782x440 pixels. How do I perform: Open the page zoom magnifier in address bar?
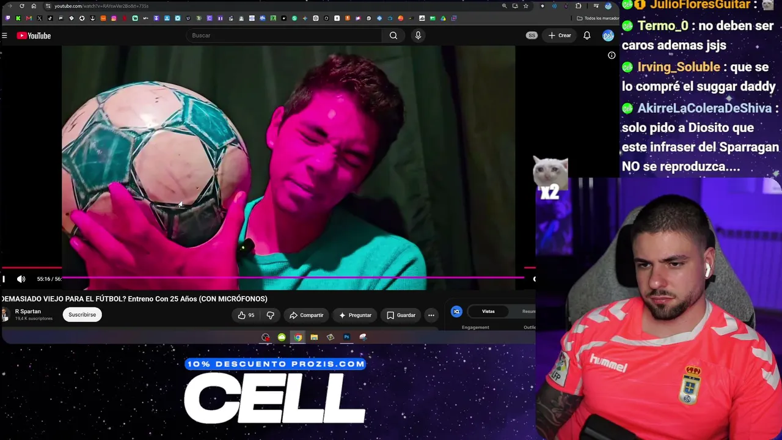(504, 6)
